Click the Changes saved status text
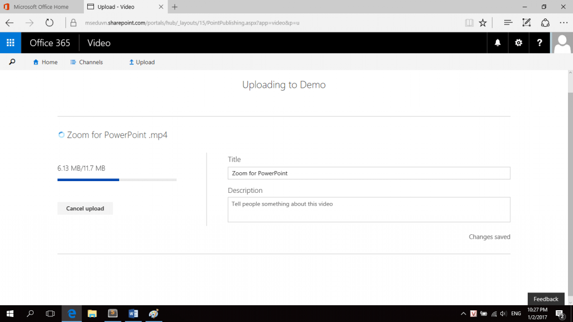Image resolution: width=573 pixels, height=322 pixels. tap(489, 237)
